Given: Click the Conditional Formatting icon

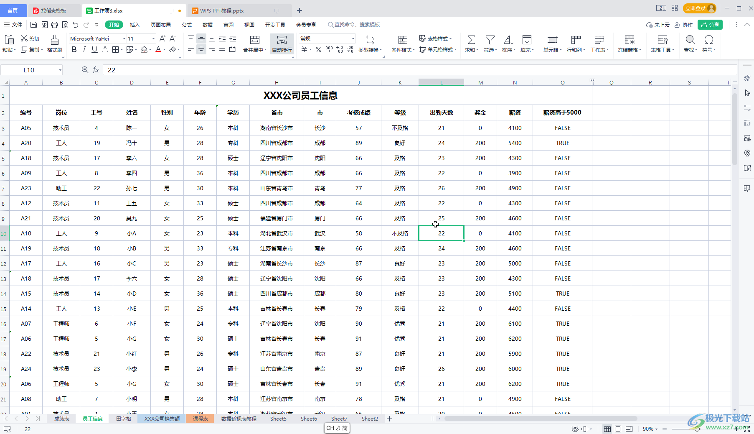Looking at the screenshot, I should (x=403, y=40).
